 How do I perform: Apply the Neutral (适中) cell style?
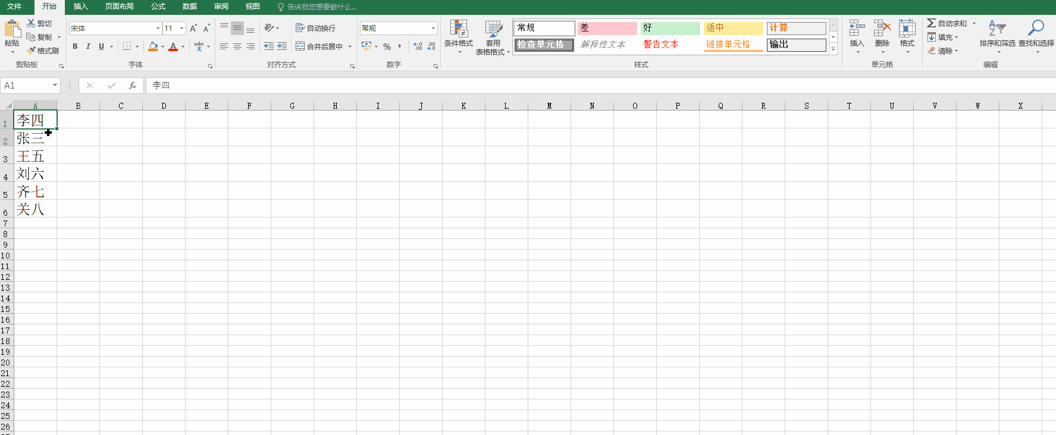pyautogui.click(x=733, y=28)
